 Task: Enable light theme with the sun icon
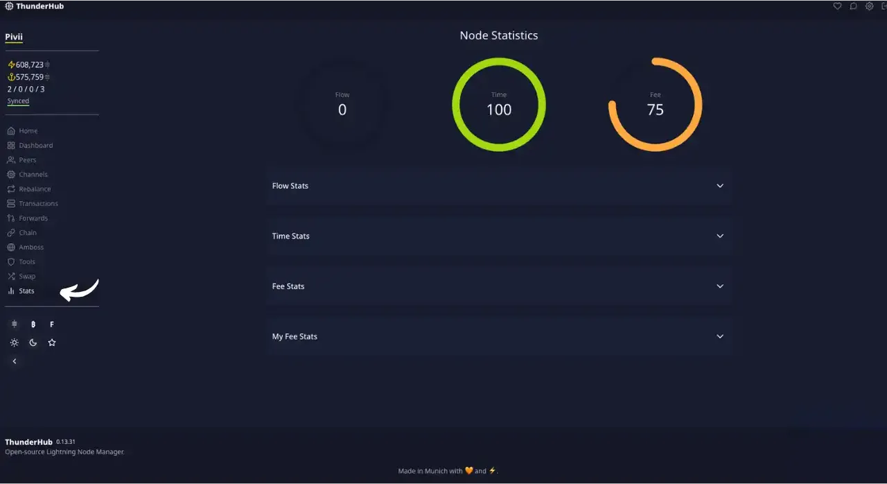pyautogui.click(x=15, y=343)
